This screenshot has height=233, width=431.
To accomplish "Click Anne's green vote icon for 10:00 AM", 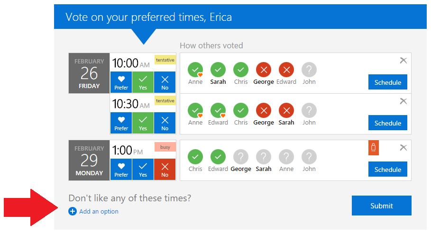I will tap(195, 70).
